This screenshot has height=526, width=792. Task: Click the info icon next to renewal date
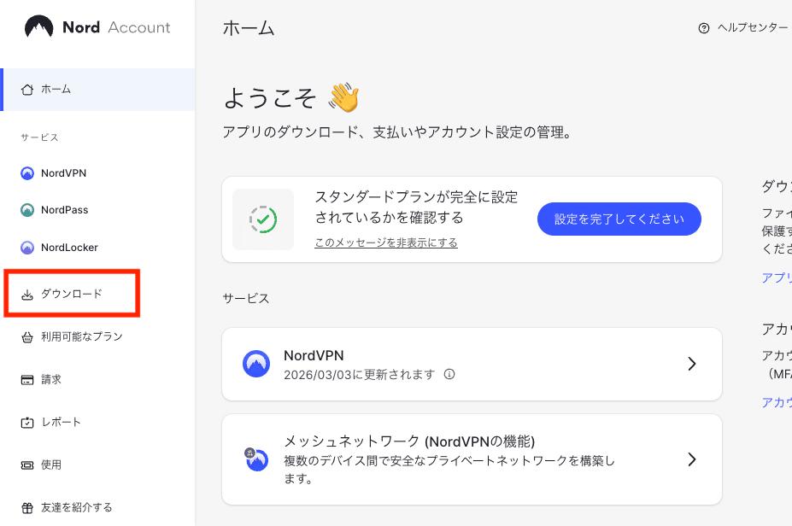[x=449, y=374]
